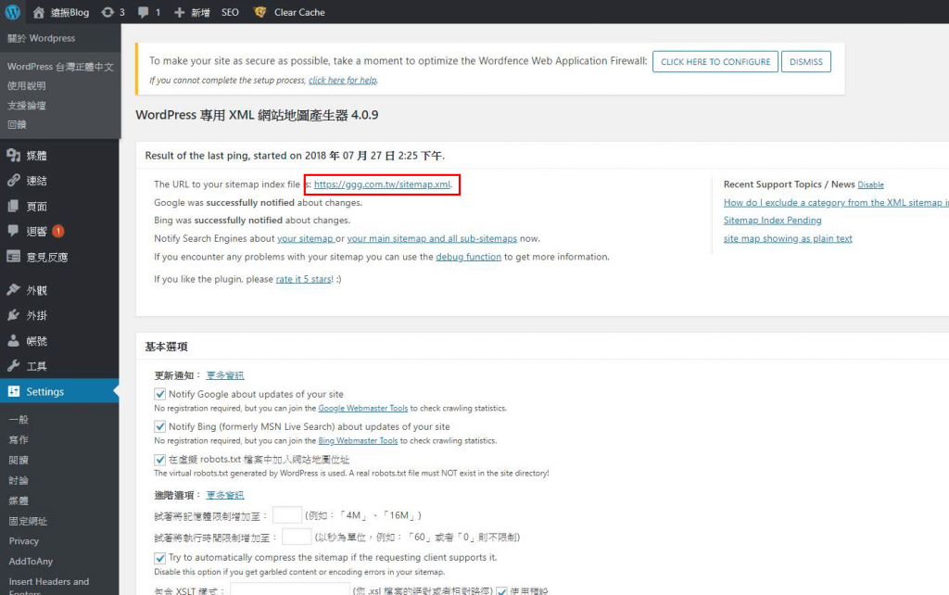Click the WordPress logo icon

[13, 12]
